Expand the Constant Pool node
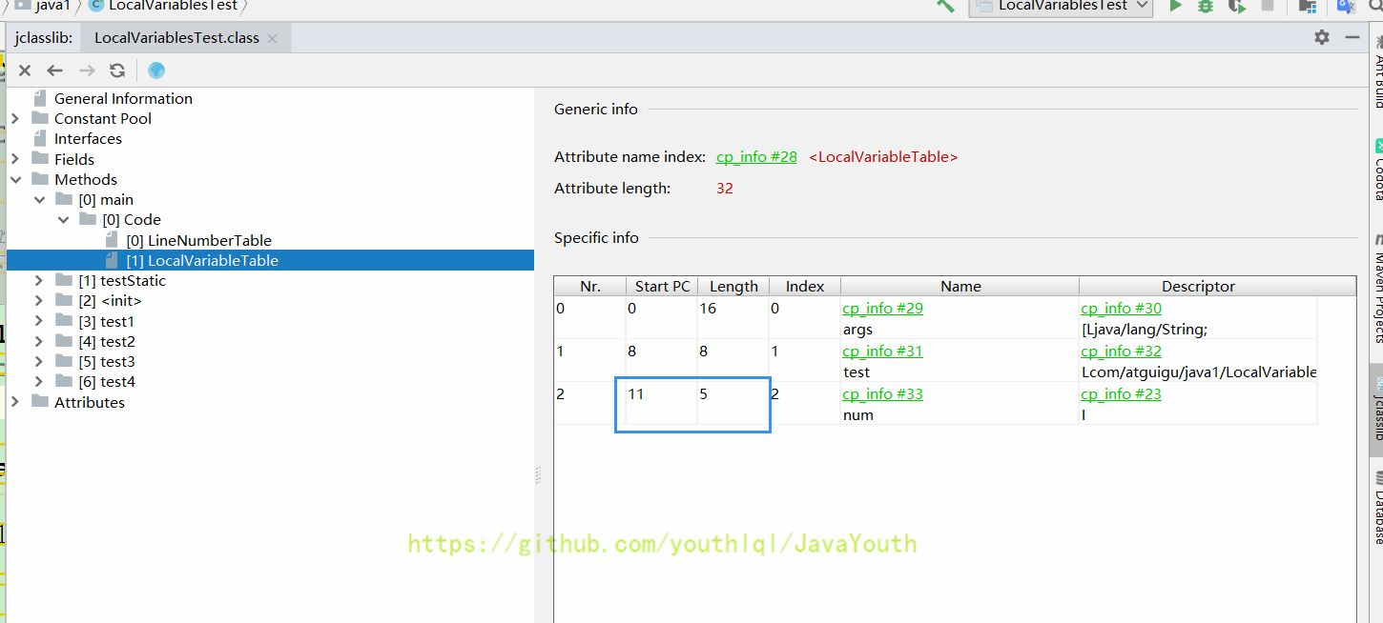 click(16, 118)
